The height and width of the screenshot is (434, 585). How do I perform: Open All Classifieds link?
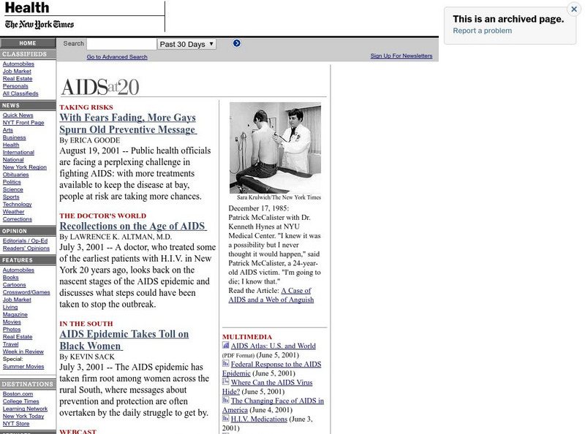coord(20,94)
